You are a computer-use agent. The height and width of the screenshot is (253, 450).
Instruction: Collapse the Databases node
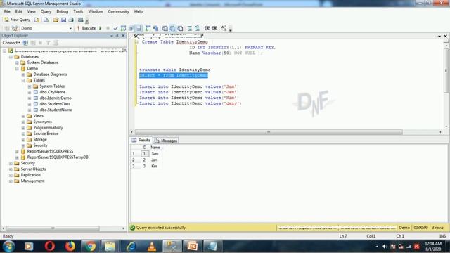click(x=11, y=56)
